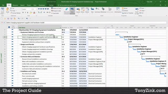Inactivate the selected task

click(x=55, y=13)
